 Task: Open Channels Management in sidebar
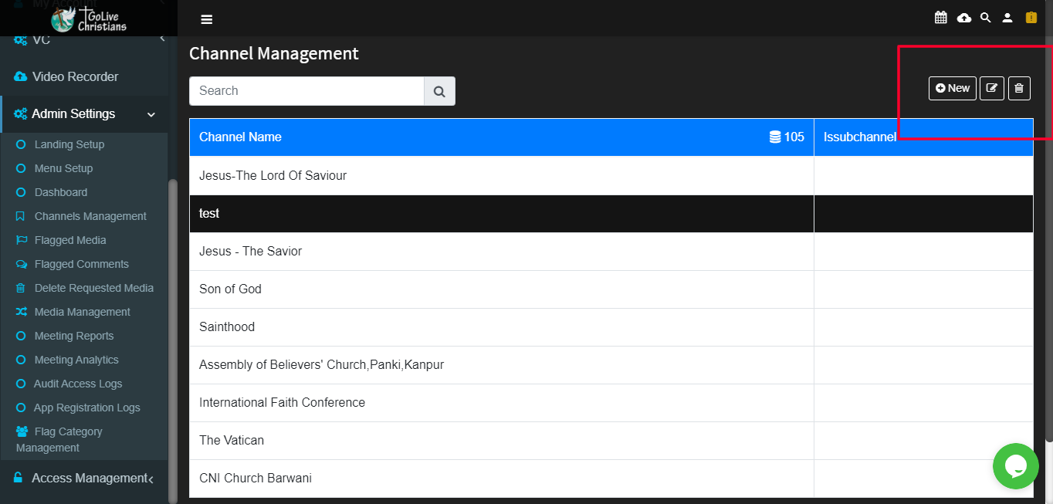(90, 216)
